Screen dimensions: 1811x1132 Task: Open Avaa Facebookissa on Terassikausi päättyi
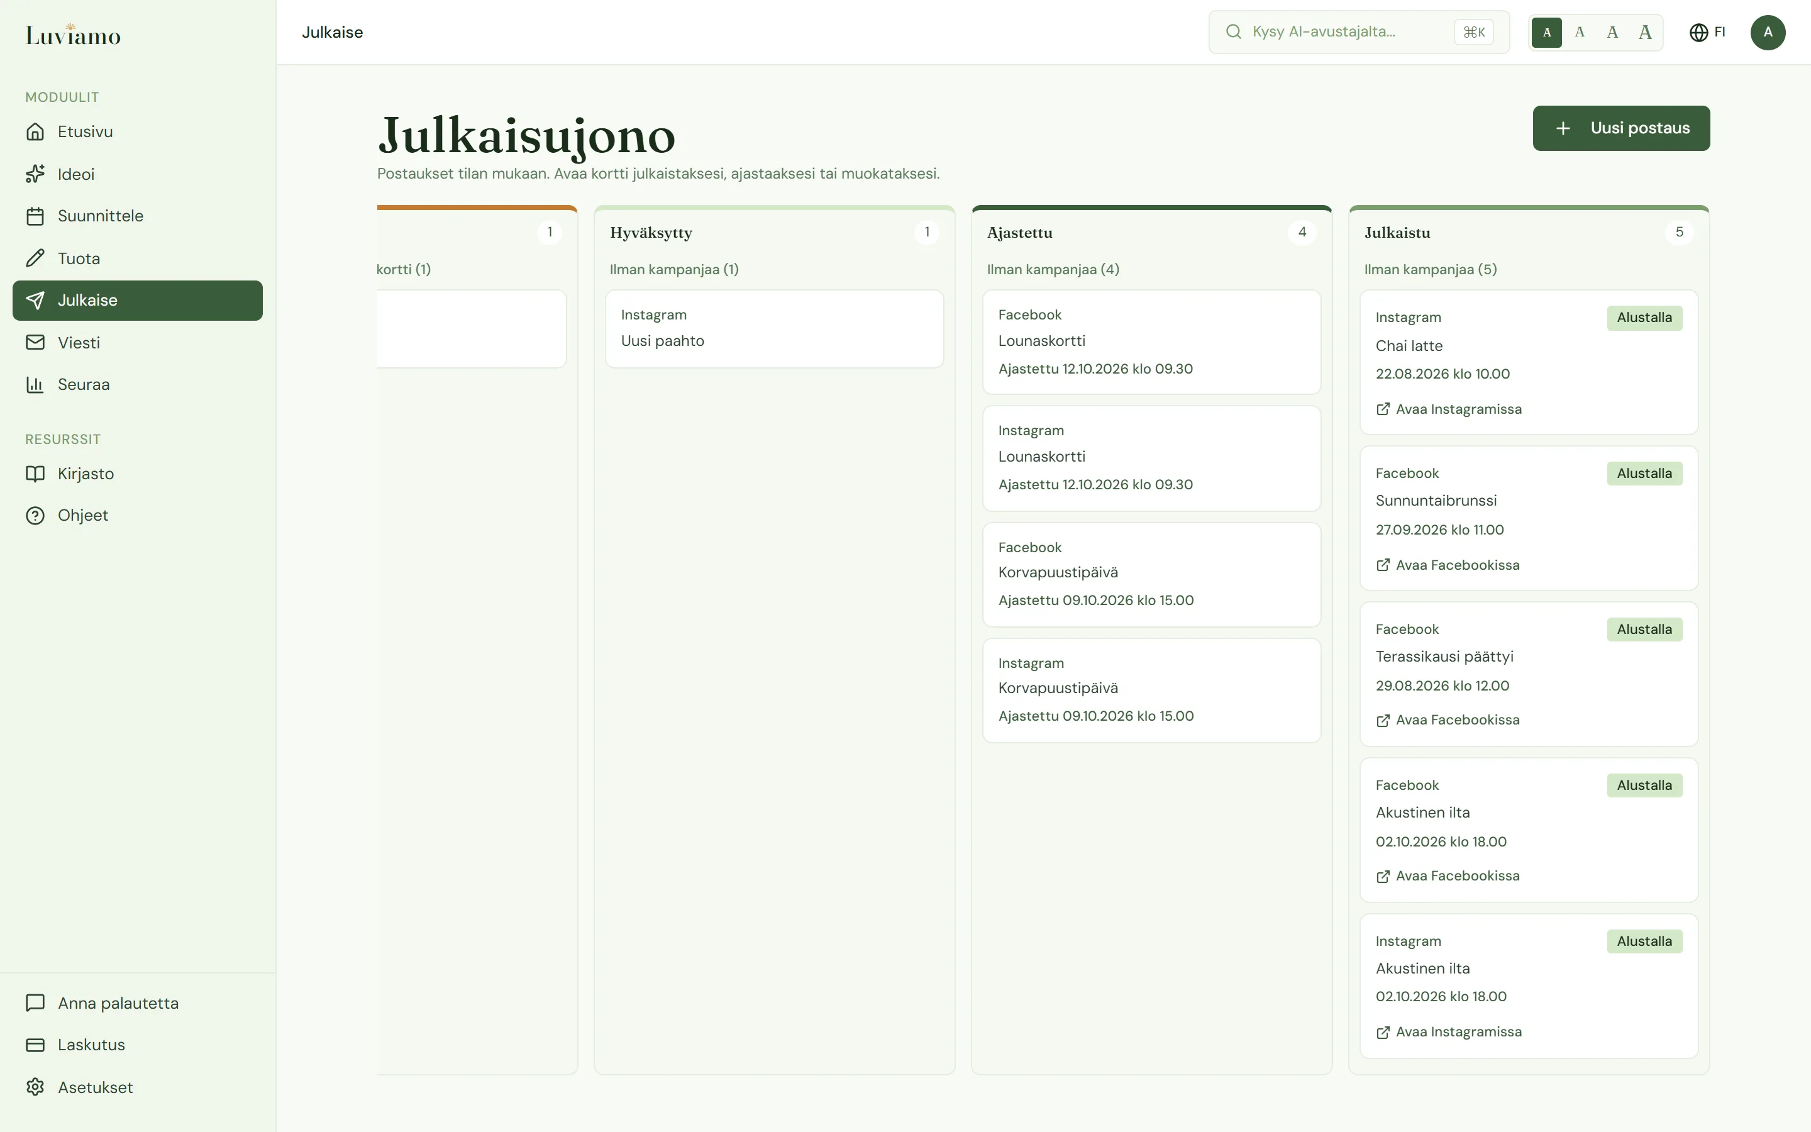[x=1448, y=719]
